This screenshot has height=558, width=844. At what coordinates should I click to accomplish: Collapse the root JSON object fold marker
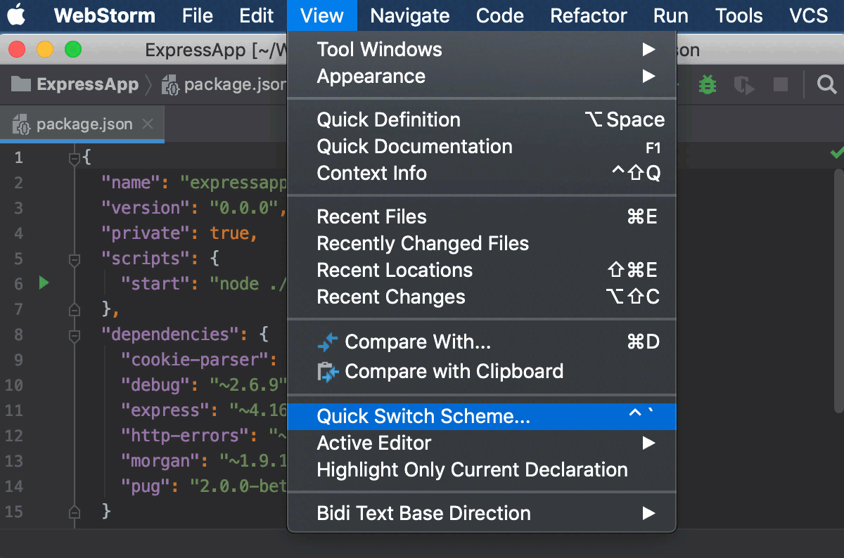click(x=75, y=159)
